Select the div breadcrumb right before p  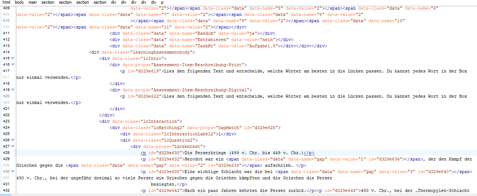153,2
